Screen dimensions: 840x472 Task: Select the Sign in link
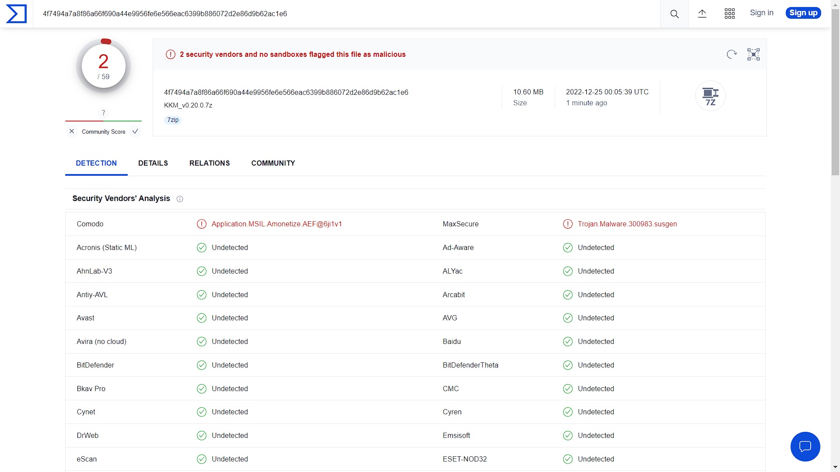pos(761,13)
